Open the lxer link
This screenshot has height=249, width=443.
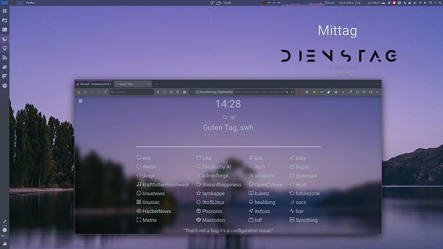(x=297, y=211)
